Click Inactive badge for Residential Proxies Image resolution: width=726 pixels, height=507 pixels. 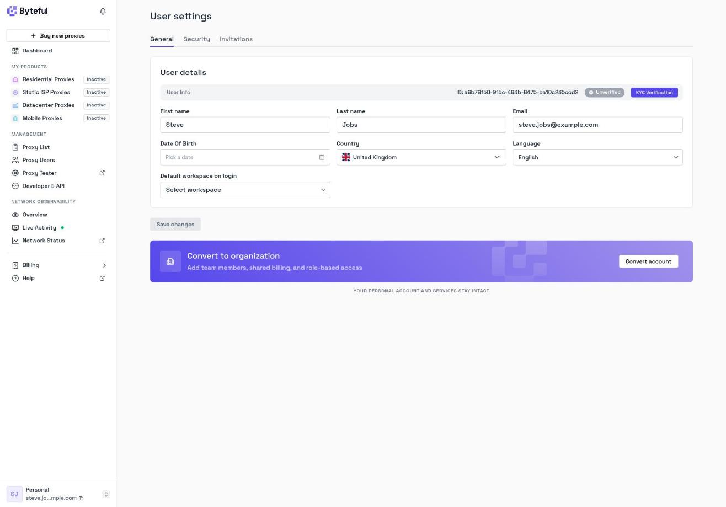pyautogui.click(x=96, y=79)
